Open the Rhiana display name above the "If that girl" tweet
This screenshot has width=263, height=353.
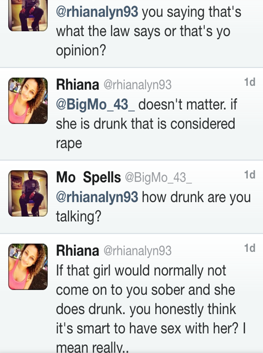click(77, 250)
